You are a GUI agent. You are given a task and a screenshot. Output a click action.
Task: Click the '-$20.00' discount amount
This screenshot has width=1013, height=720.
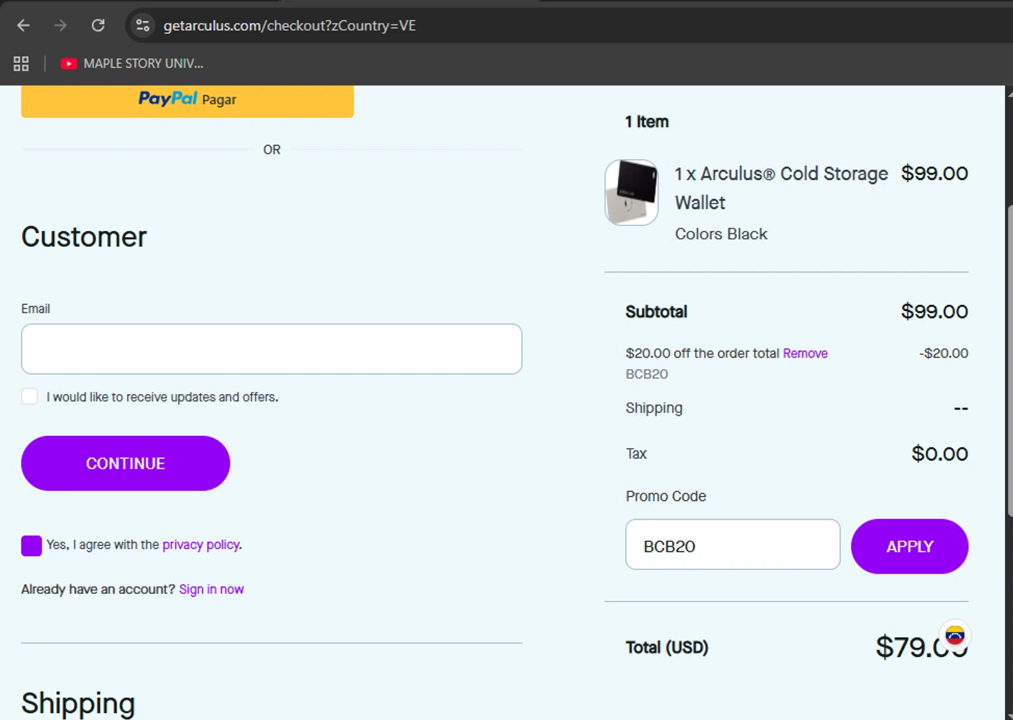tap(943, 353)
